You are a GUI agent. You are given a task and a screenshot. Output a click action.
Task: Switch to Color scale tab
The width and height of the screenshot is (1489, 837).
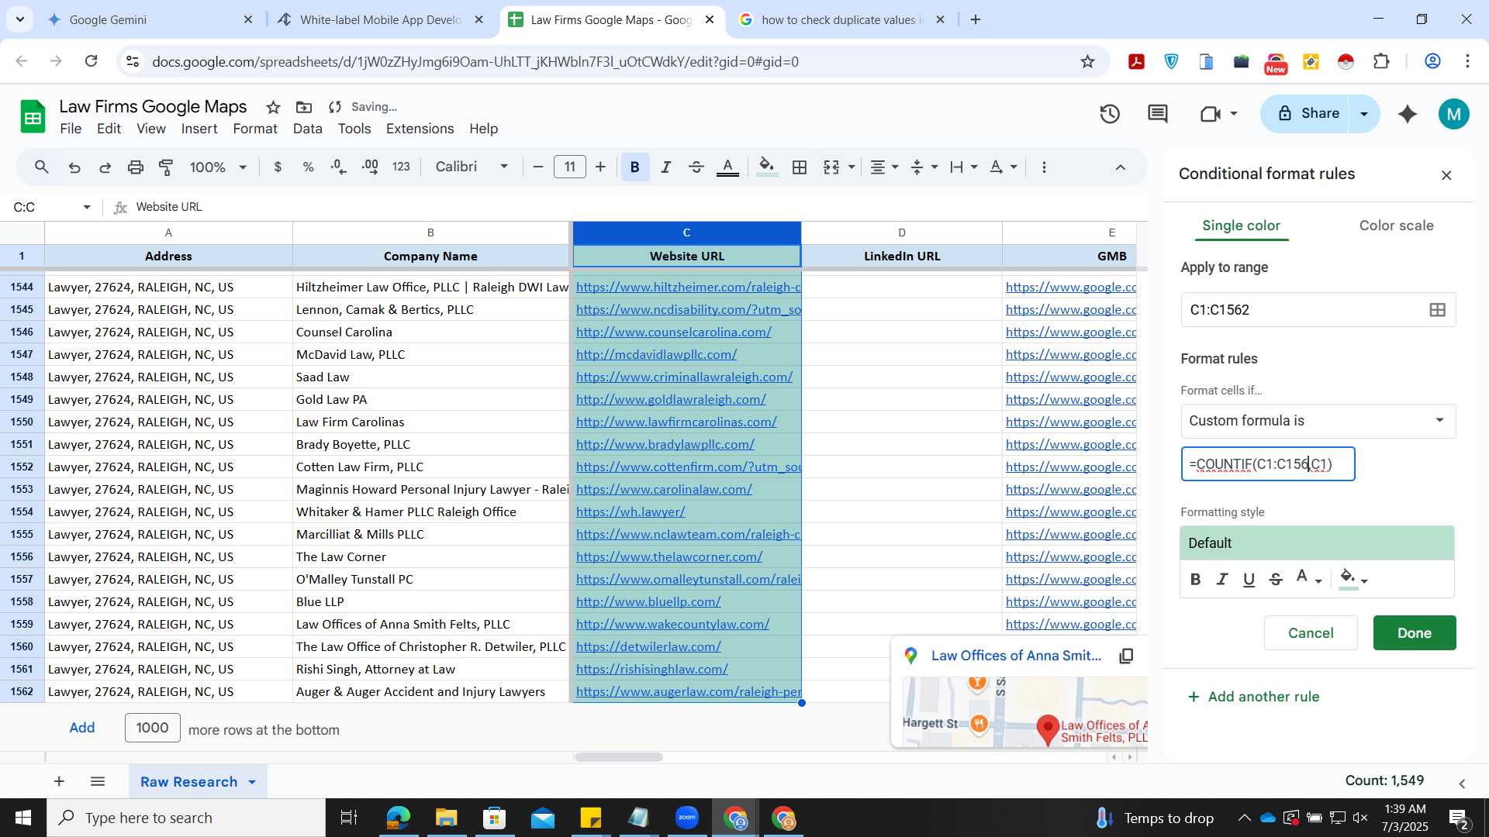[x=1396, y=226]
